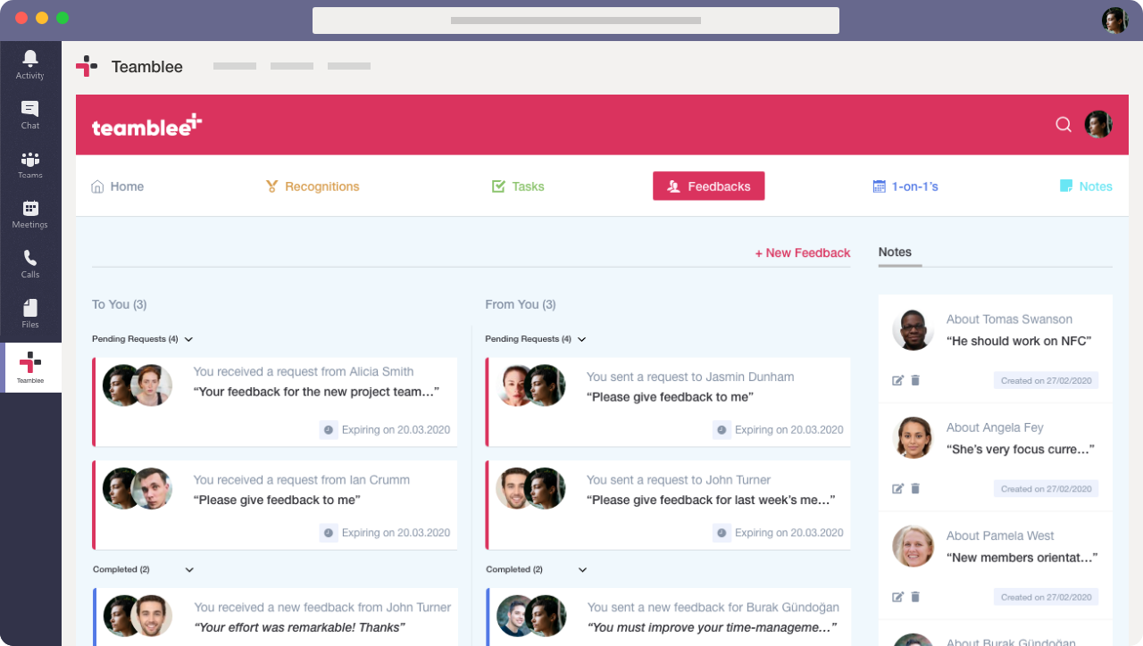Open the request from Ian Crumm
Image resolution: width=1143 pixels, height=646 pixels.
(275, 505)
